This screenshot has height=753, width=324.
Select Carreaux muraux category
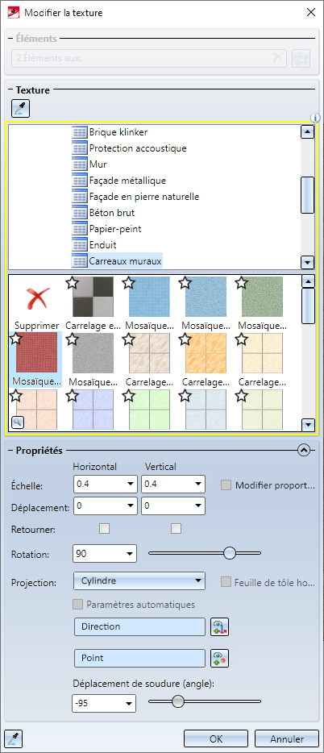click(x=125, y=261)
